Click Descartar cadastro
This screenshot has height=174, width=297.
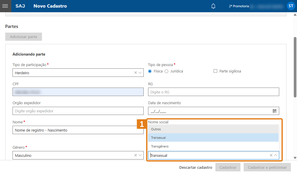point(196,168)
